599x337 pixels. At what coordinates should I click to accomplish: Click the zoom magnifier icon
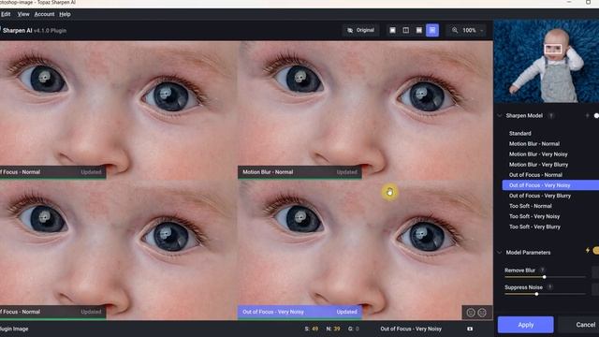point(455,30)
